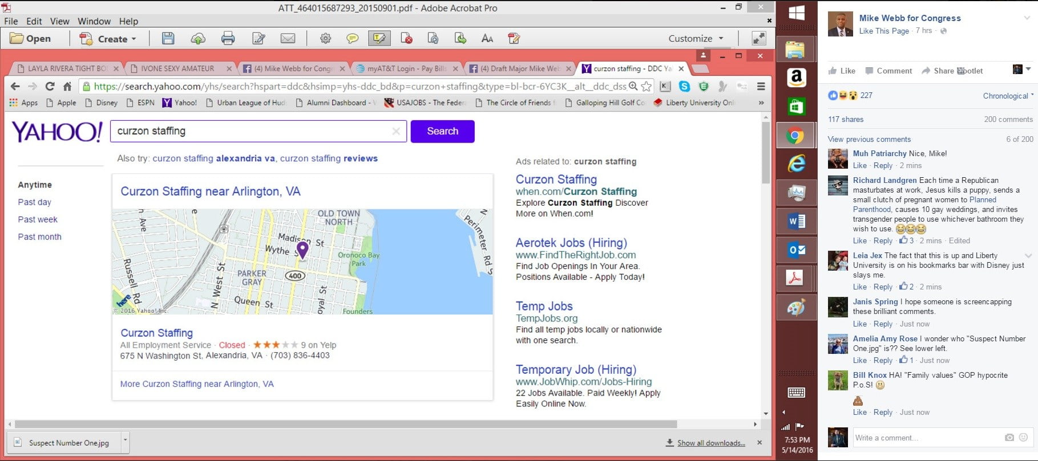The image size is (1038, 461).
Task: Open the File menu
Action: pyautogui.click(x=11, y=21)
